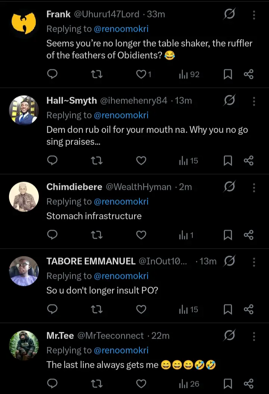The width and height of the screenshot is (269, 394).
Task: Open more options for Frank's tweet
Action: pos(254,15)
